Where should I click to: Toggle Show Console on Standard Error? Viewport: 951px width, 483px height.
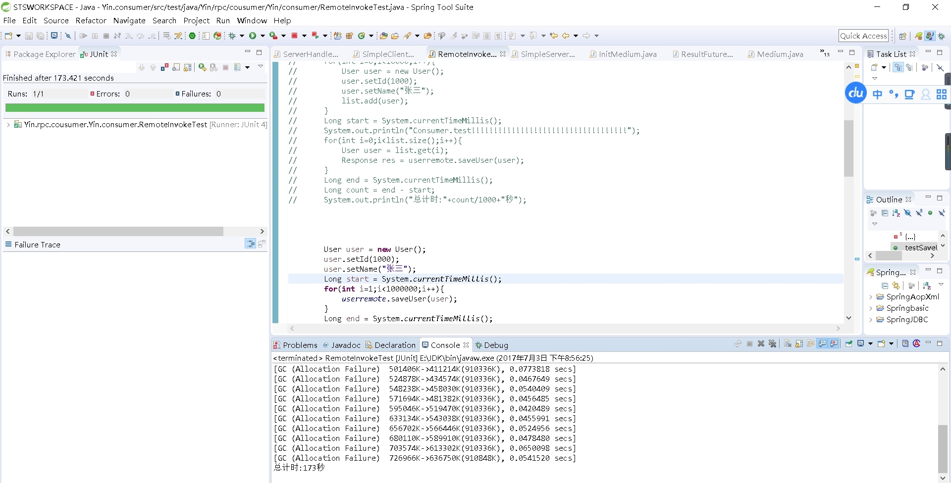point(834,343)
